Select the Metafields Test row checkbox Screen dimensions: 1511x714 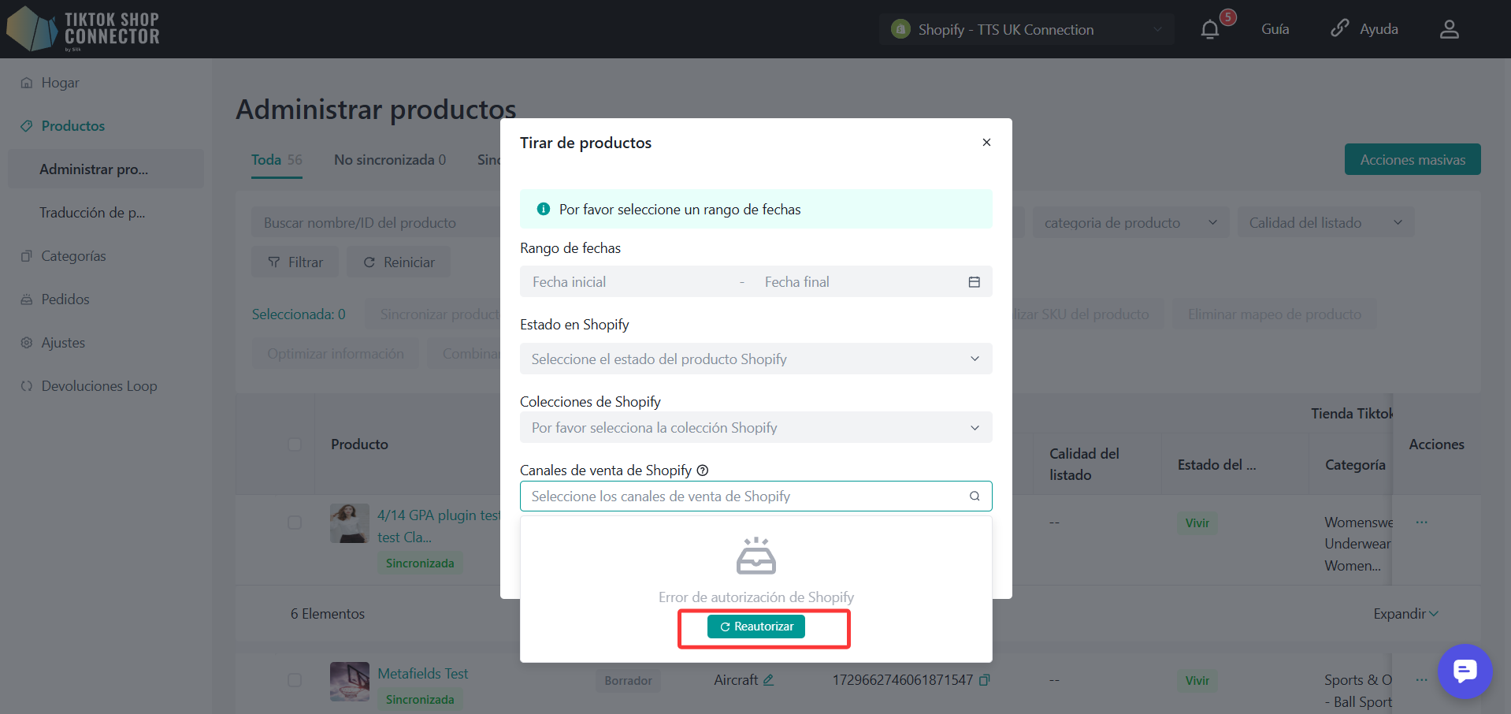point(295,680)
